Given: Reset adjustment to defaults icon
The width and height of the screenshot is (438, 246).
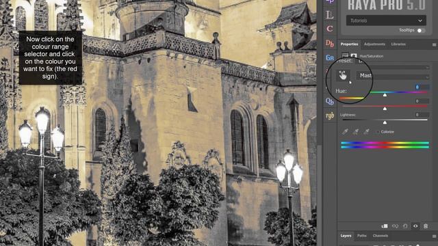Looking at the screenshot, I should pyautogui.click(x=405, y=226).
